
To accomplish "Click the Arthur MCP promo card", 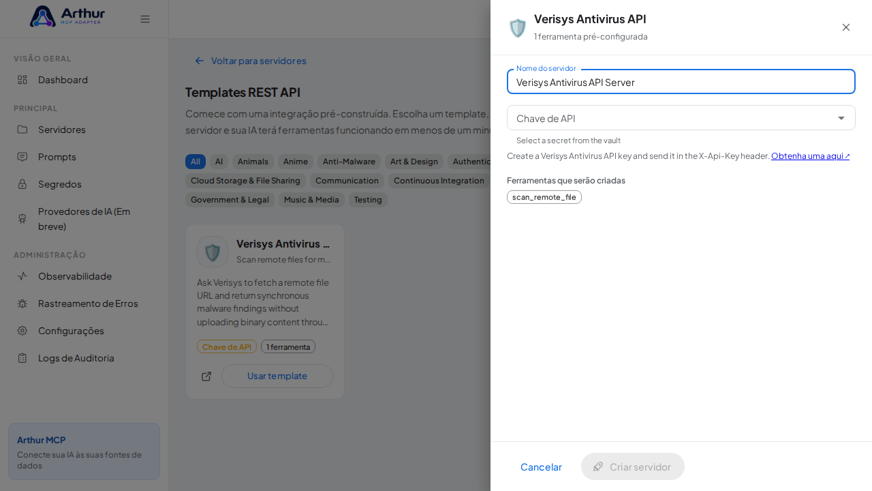I will (x=84, y=451).
